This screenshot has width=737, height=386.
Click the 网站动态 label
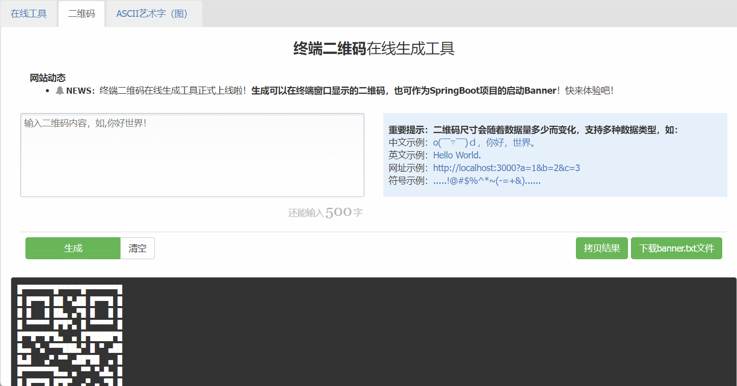point(48,78)
